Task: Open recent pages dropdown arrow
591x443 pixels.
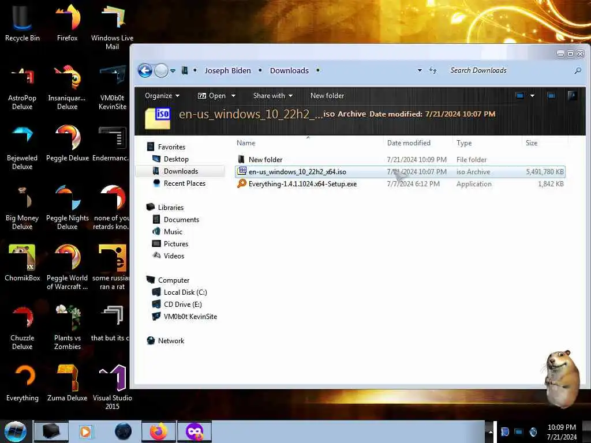Action: click(173, 71)
